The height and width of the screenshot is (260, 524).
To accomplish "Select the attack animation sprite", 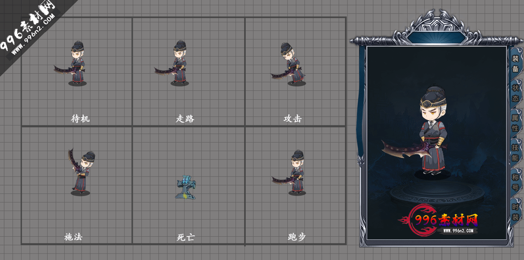I will 289,64.
